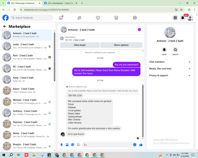Show hidden system tray icons

click(x=167, y=155)
